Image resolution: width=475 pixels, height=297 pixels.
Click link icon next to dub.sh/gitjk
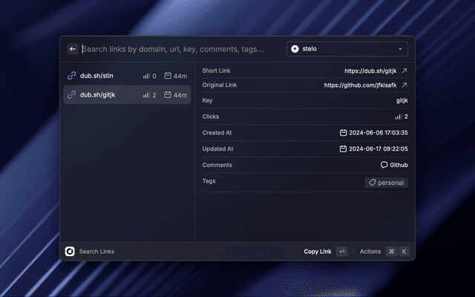point(72,95)
